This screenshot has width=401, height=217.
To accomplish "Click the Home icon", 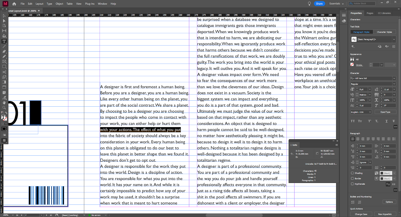I will (14, 4).
